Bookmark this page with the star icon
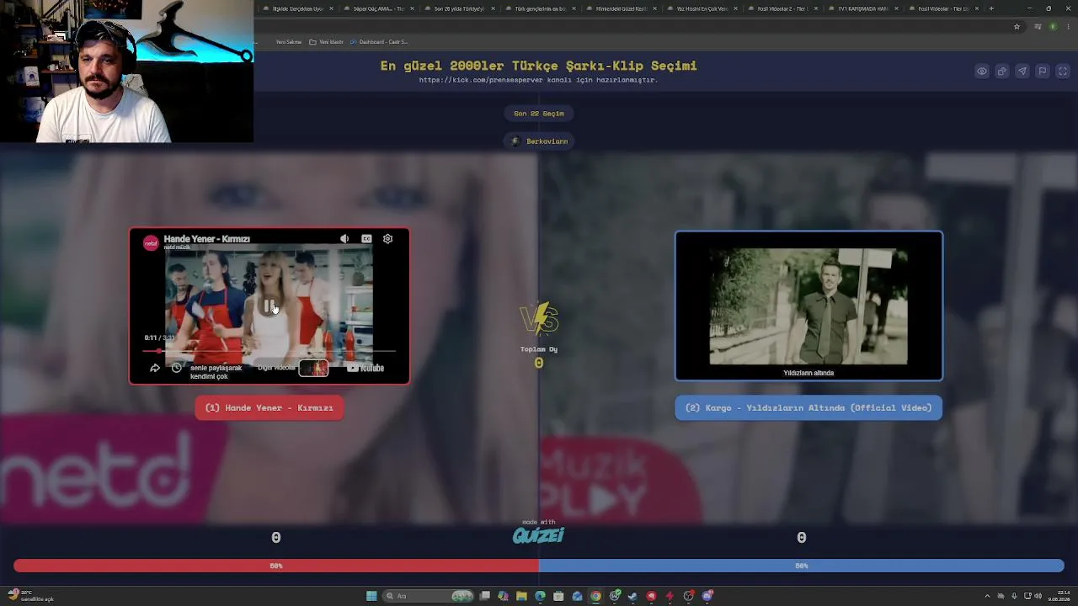 [x=1017, y=27]
